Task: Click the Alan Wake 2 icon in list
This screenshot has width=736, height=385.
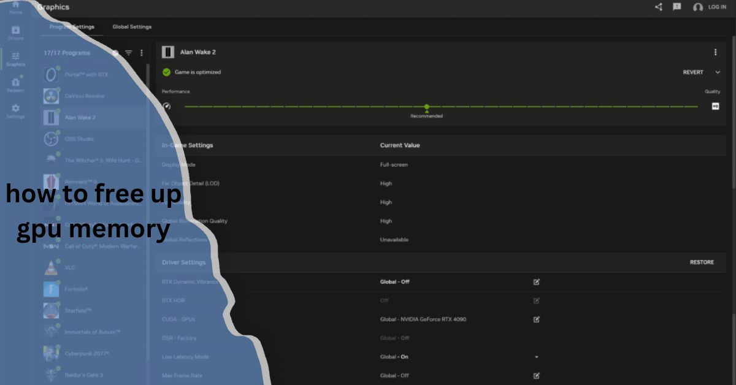Action: pos(52,117)
